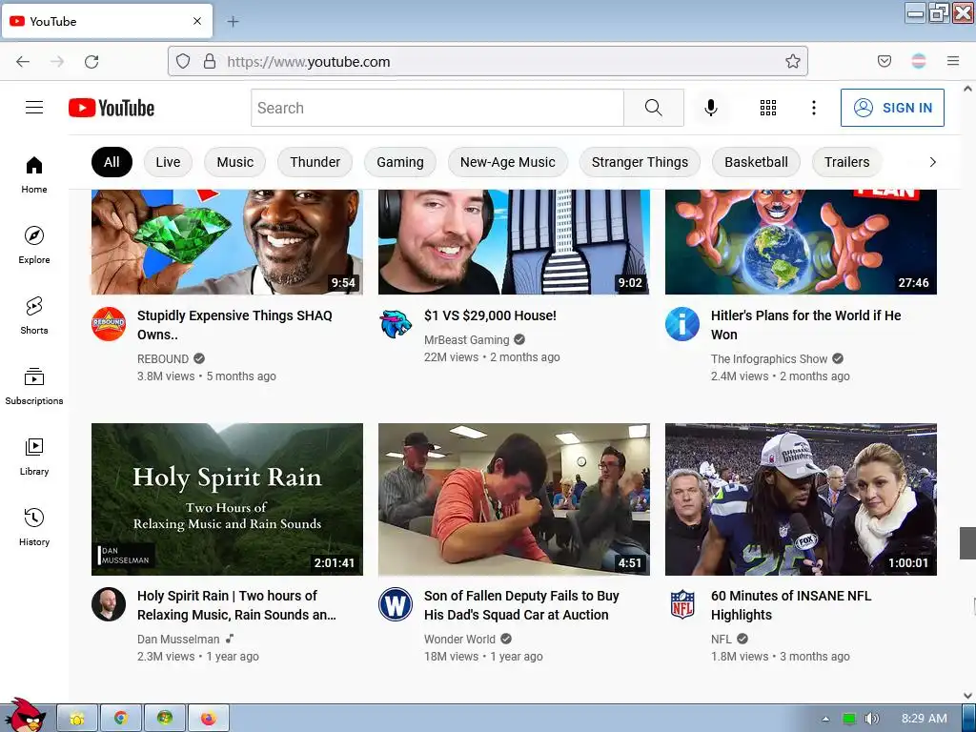Open Explore in the sidebar
Screen dimensions: 976x732
(x=34, y=245)
